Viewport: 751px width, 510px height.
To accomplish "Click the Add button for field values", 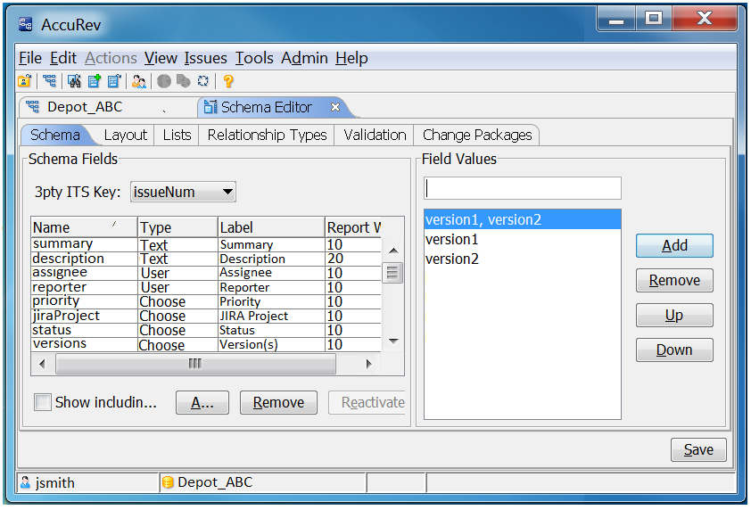I will click(674, 246).
